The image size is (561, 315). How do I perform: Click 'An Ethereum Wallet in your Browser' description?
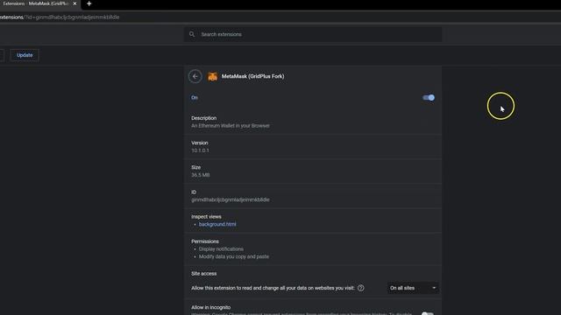point(231,126)
